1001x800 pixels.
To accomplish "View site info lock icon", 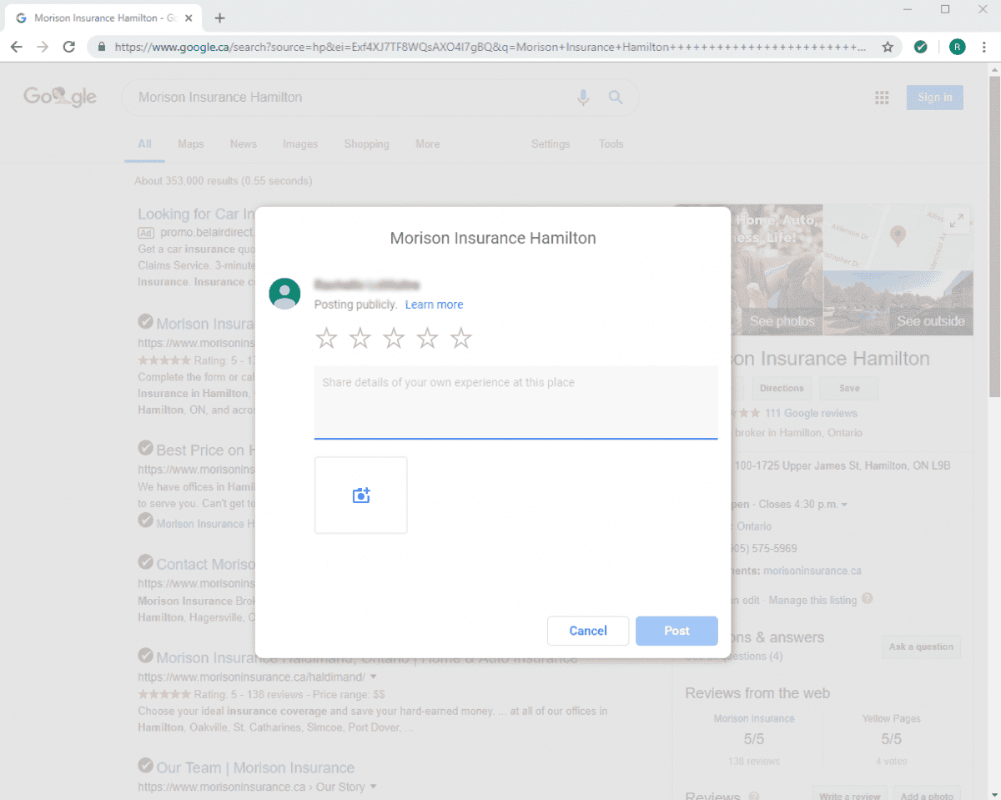I will [x=102, y=48].
